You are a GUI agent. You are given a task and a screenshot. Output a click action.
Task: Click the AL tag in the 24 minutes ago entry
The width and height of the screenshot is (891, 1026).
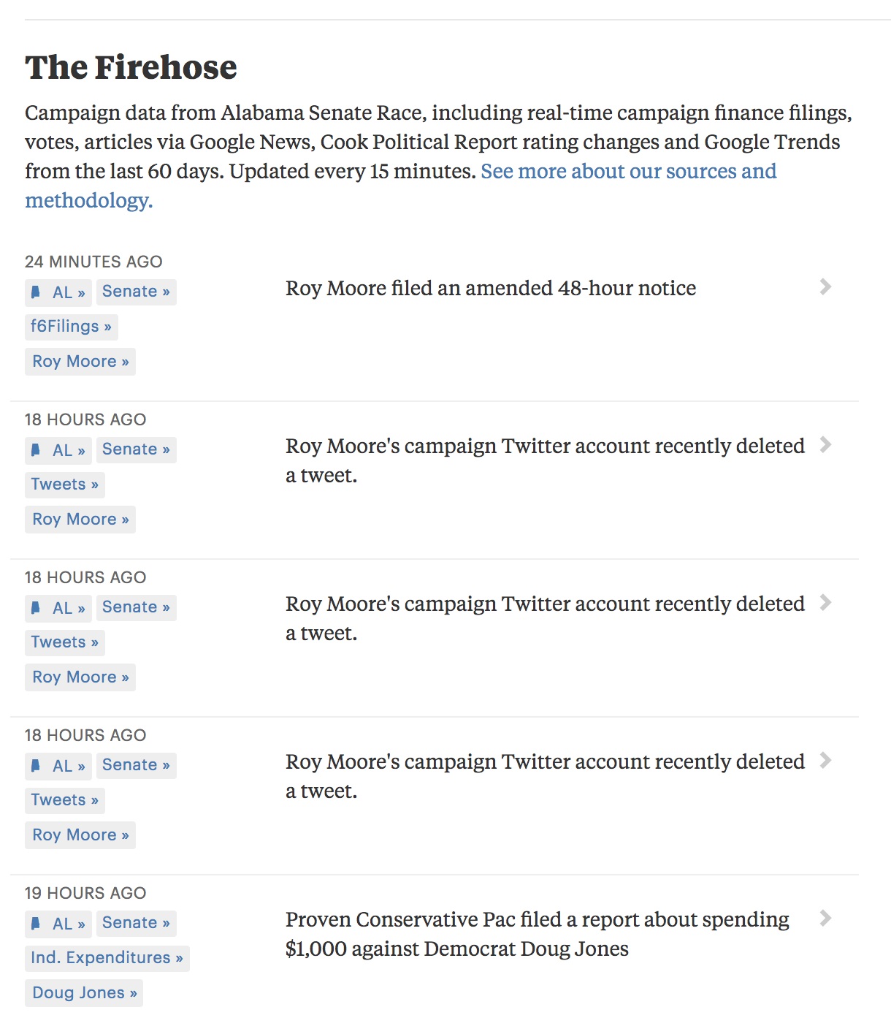(x=68, y=292)
